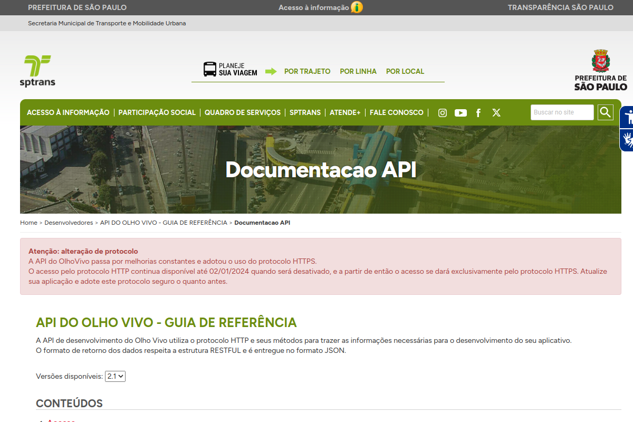Click PREFEITURA DE SÃO PAULO header link

pyautogui.click(x=77, y=7)
